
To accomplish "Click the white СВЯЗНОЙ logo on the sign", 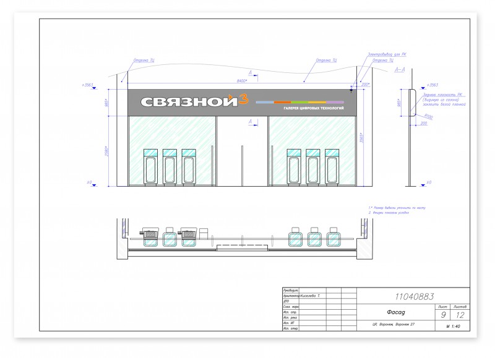I will pos(189,102).
